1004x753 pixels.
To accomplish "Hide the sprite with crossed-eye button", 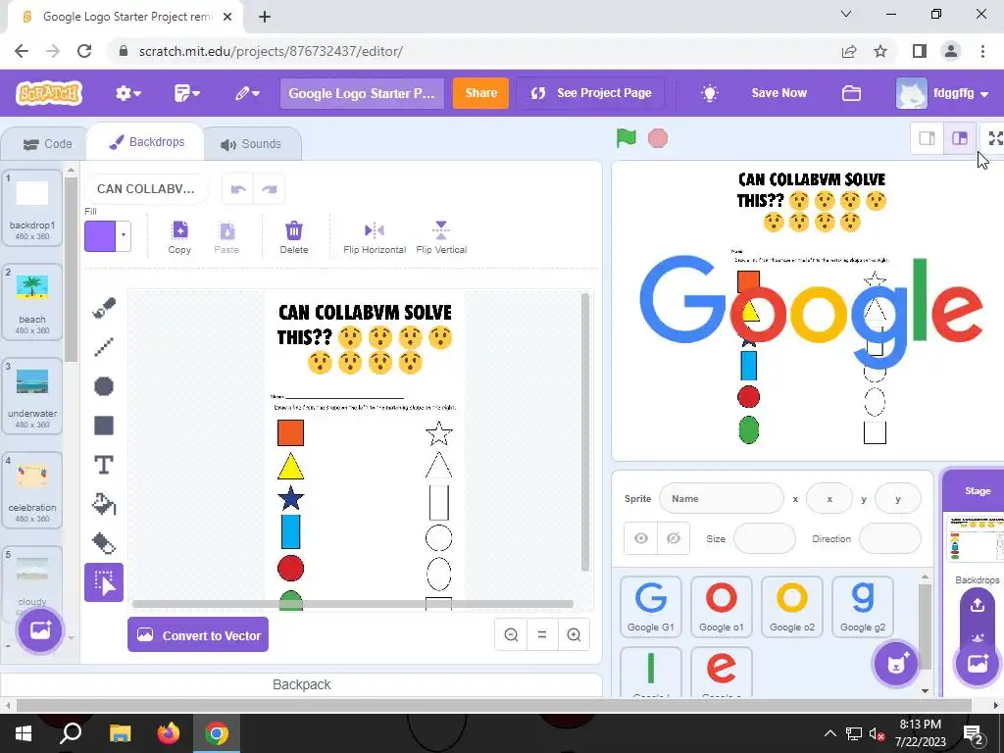I will 673,538.
